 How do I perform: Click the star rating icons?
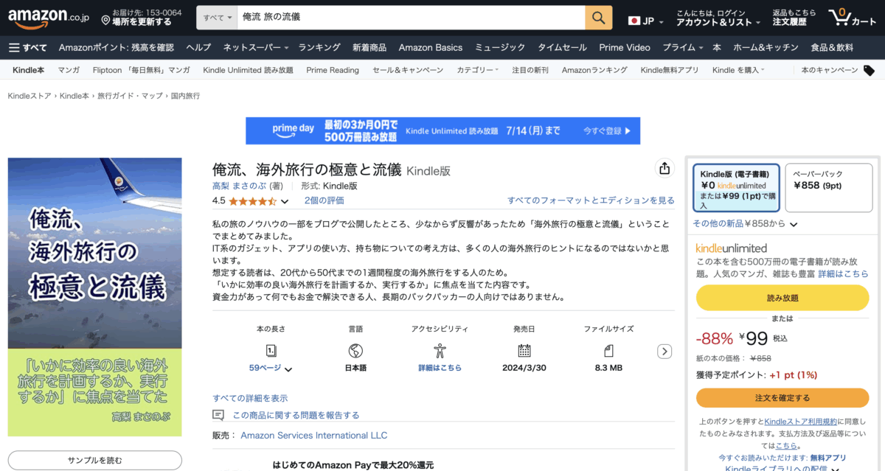coord(252,200)
